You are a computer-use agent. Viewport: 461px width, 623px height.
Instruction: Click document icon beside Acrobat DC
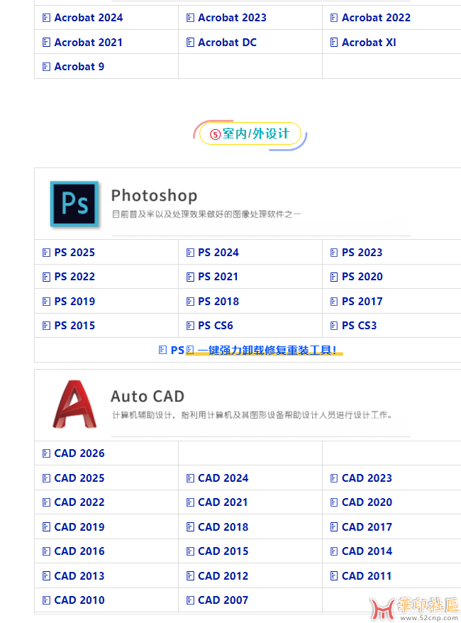[190, 42]
